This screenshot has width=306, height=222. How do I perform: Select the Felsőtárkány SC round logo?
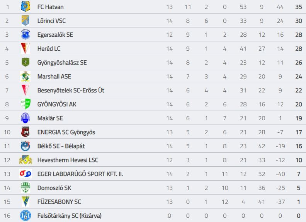pyautogui.click(x=25, y=215)
